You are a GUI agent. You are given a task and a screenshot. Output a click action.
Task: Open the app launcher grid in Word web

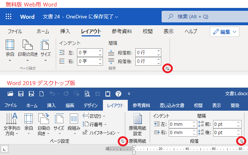pyautogui.click(x=9, y=17)
